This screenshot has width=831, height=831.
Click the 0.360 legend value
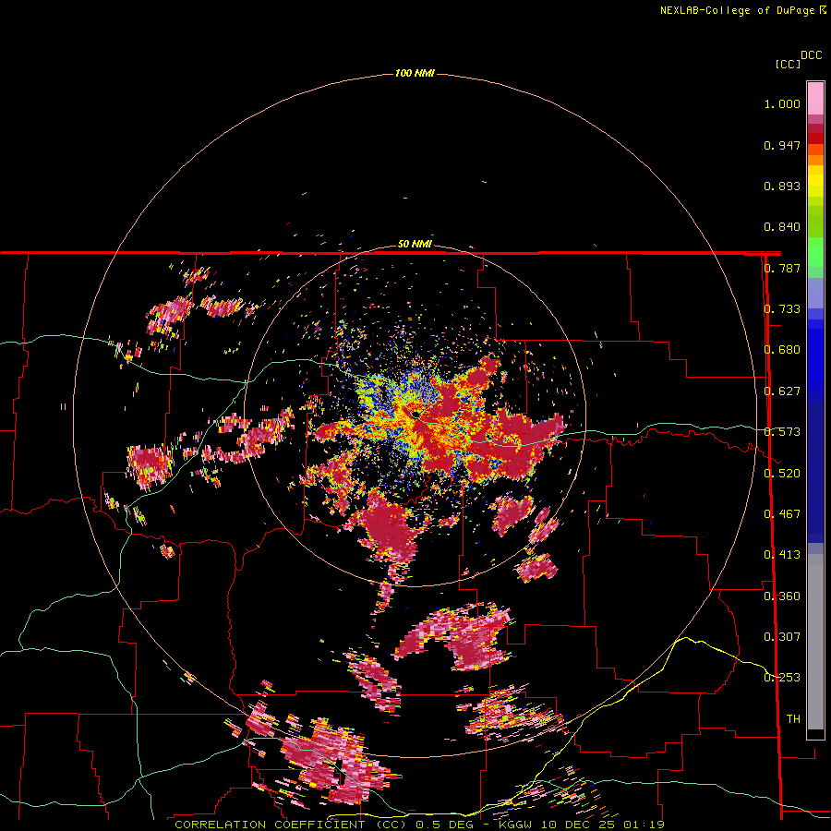[x=782, y=596]
